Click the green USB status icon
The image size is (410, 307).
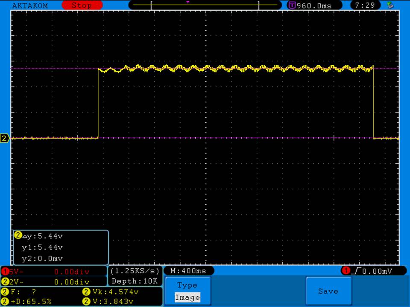point(390,5)
